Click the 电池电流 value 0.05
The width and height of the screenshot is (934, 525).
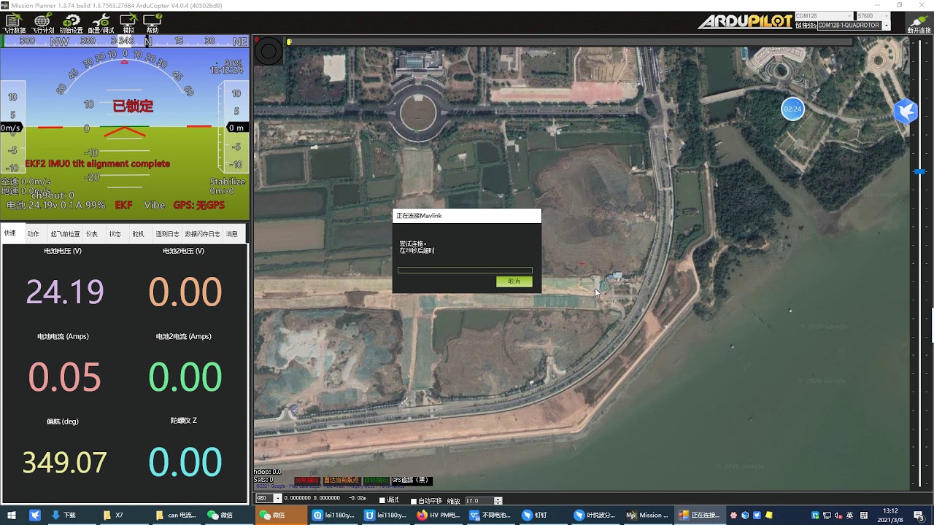pos(65,377)
